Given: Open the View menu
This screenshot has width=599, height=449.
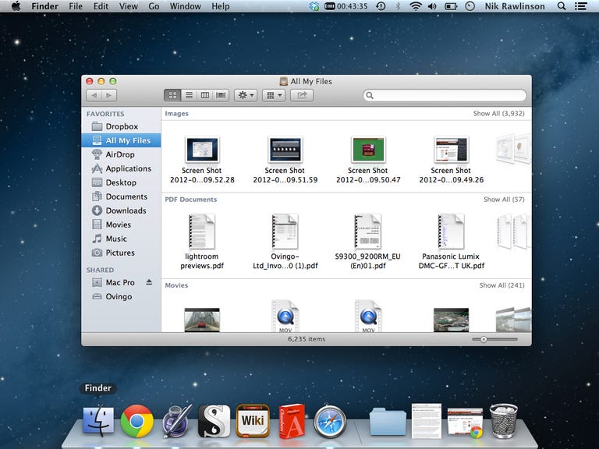Looking at the screenshot, I should pyautogui.click(x=128, y=6).
